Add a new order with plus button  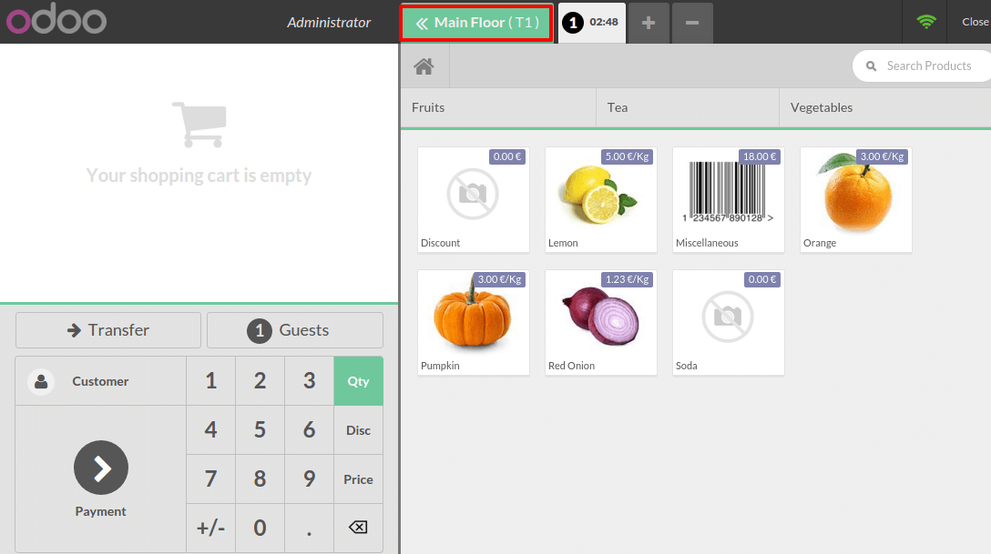tap(649, 23)
